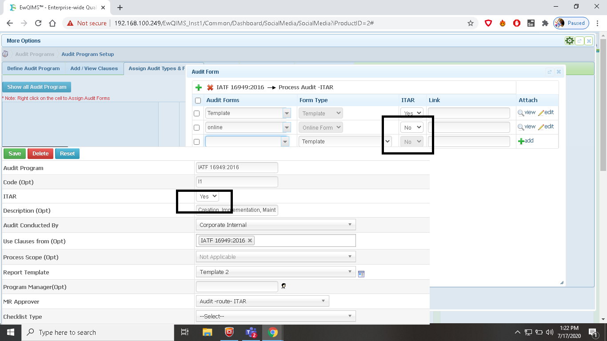The height and width of the screenshot is (341, 607).
Task: Open a new browser tab
Action: click(x=120, y=8)
